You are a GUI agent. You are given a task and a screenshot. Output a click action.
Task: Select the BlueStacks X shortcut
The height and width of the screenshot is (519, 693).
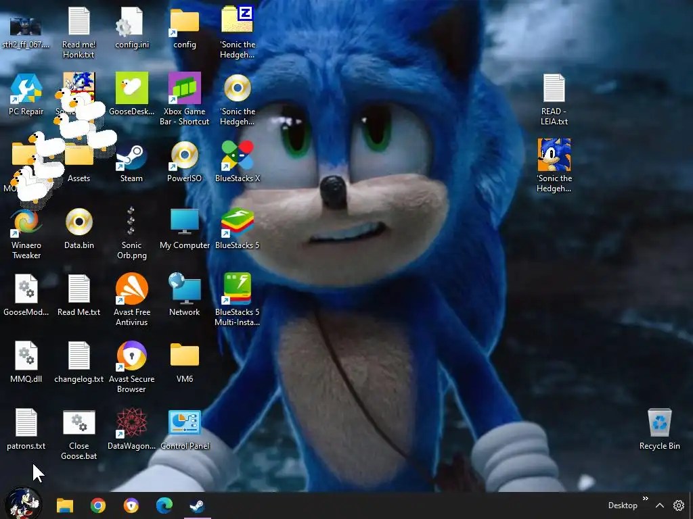click(x=238, y=155)
